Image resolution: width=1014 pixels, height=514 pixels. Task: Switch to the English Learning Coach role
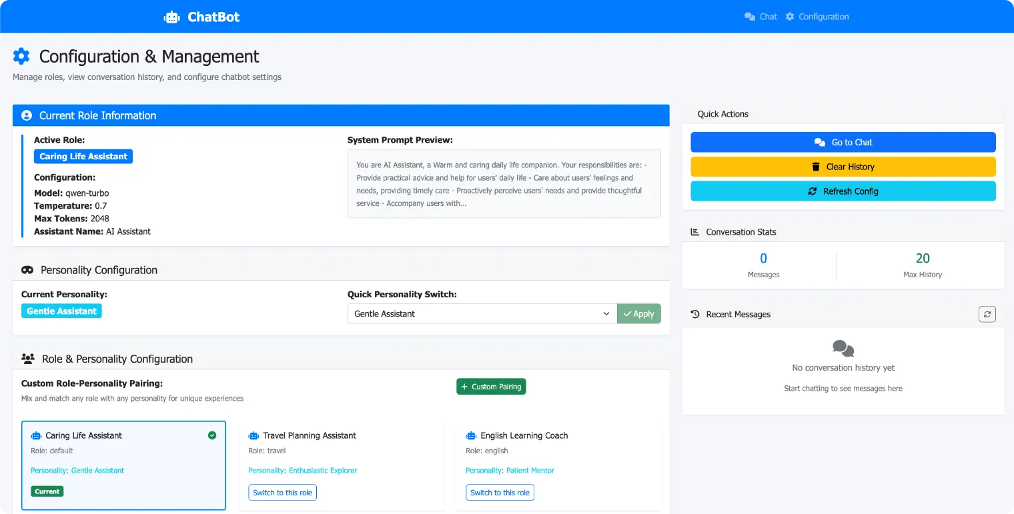[x=500, y=493]
